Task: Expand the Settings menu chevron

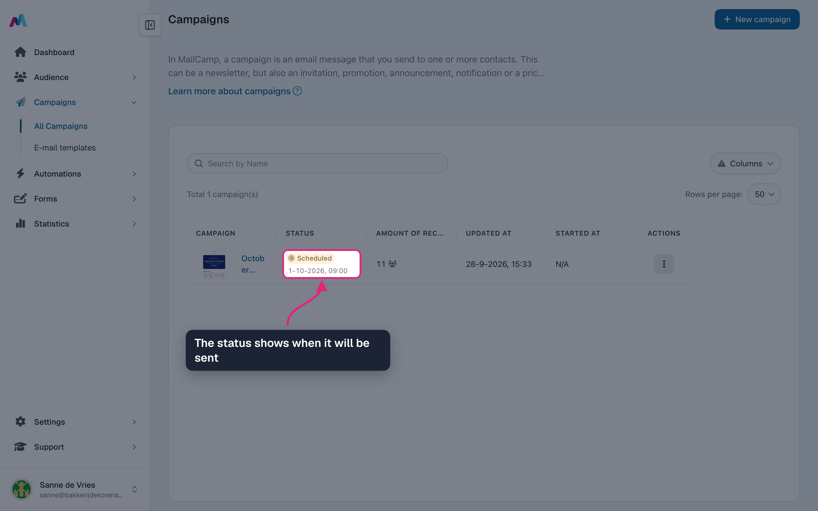Action: click(134, 422)
